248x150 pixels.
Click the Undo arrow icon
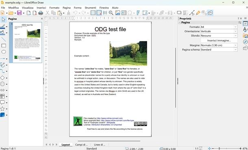[x=75, y=13]
